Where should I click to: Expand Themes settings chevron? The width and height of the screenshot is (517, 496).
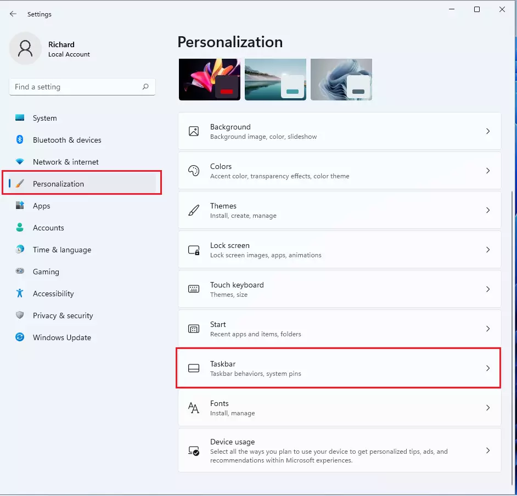488,210
